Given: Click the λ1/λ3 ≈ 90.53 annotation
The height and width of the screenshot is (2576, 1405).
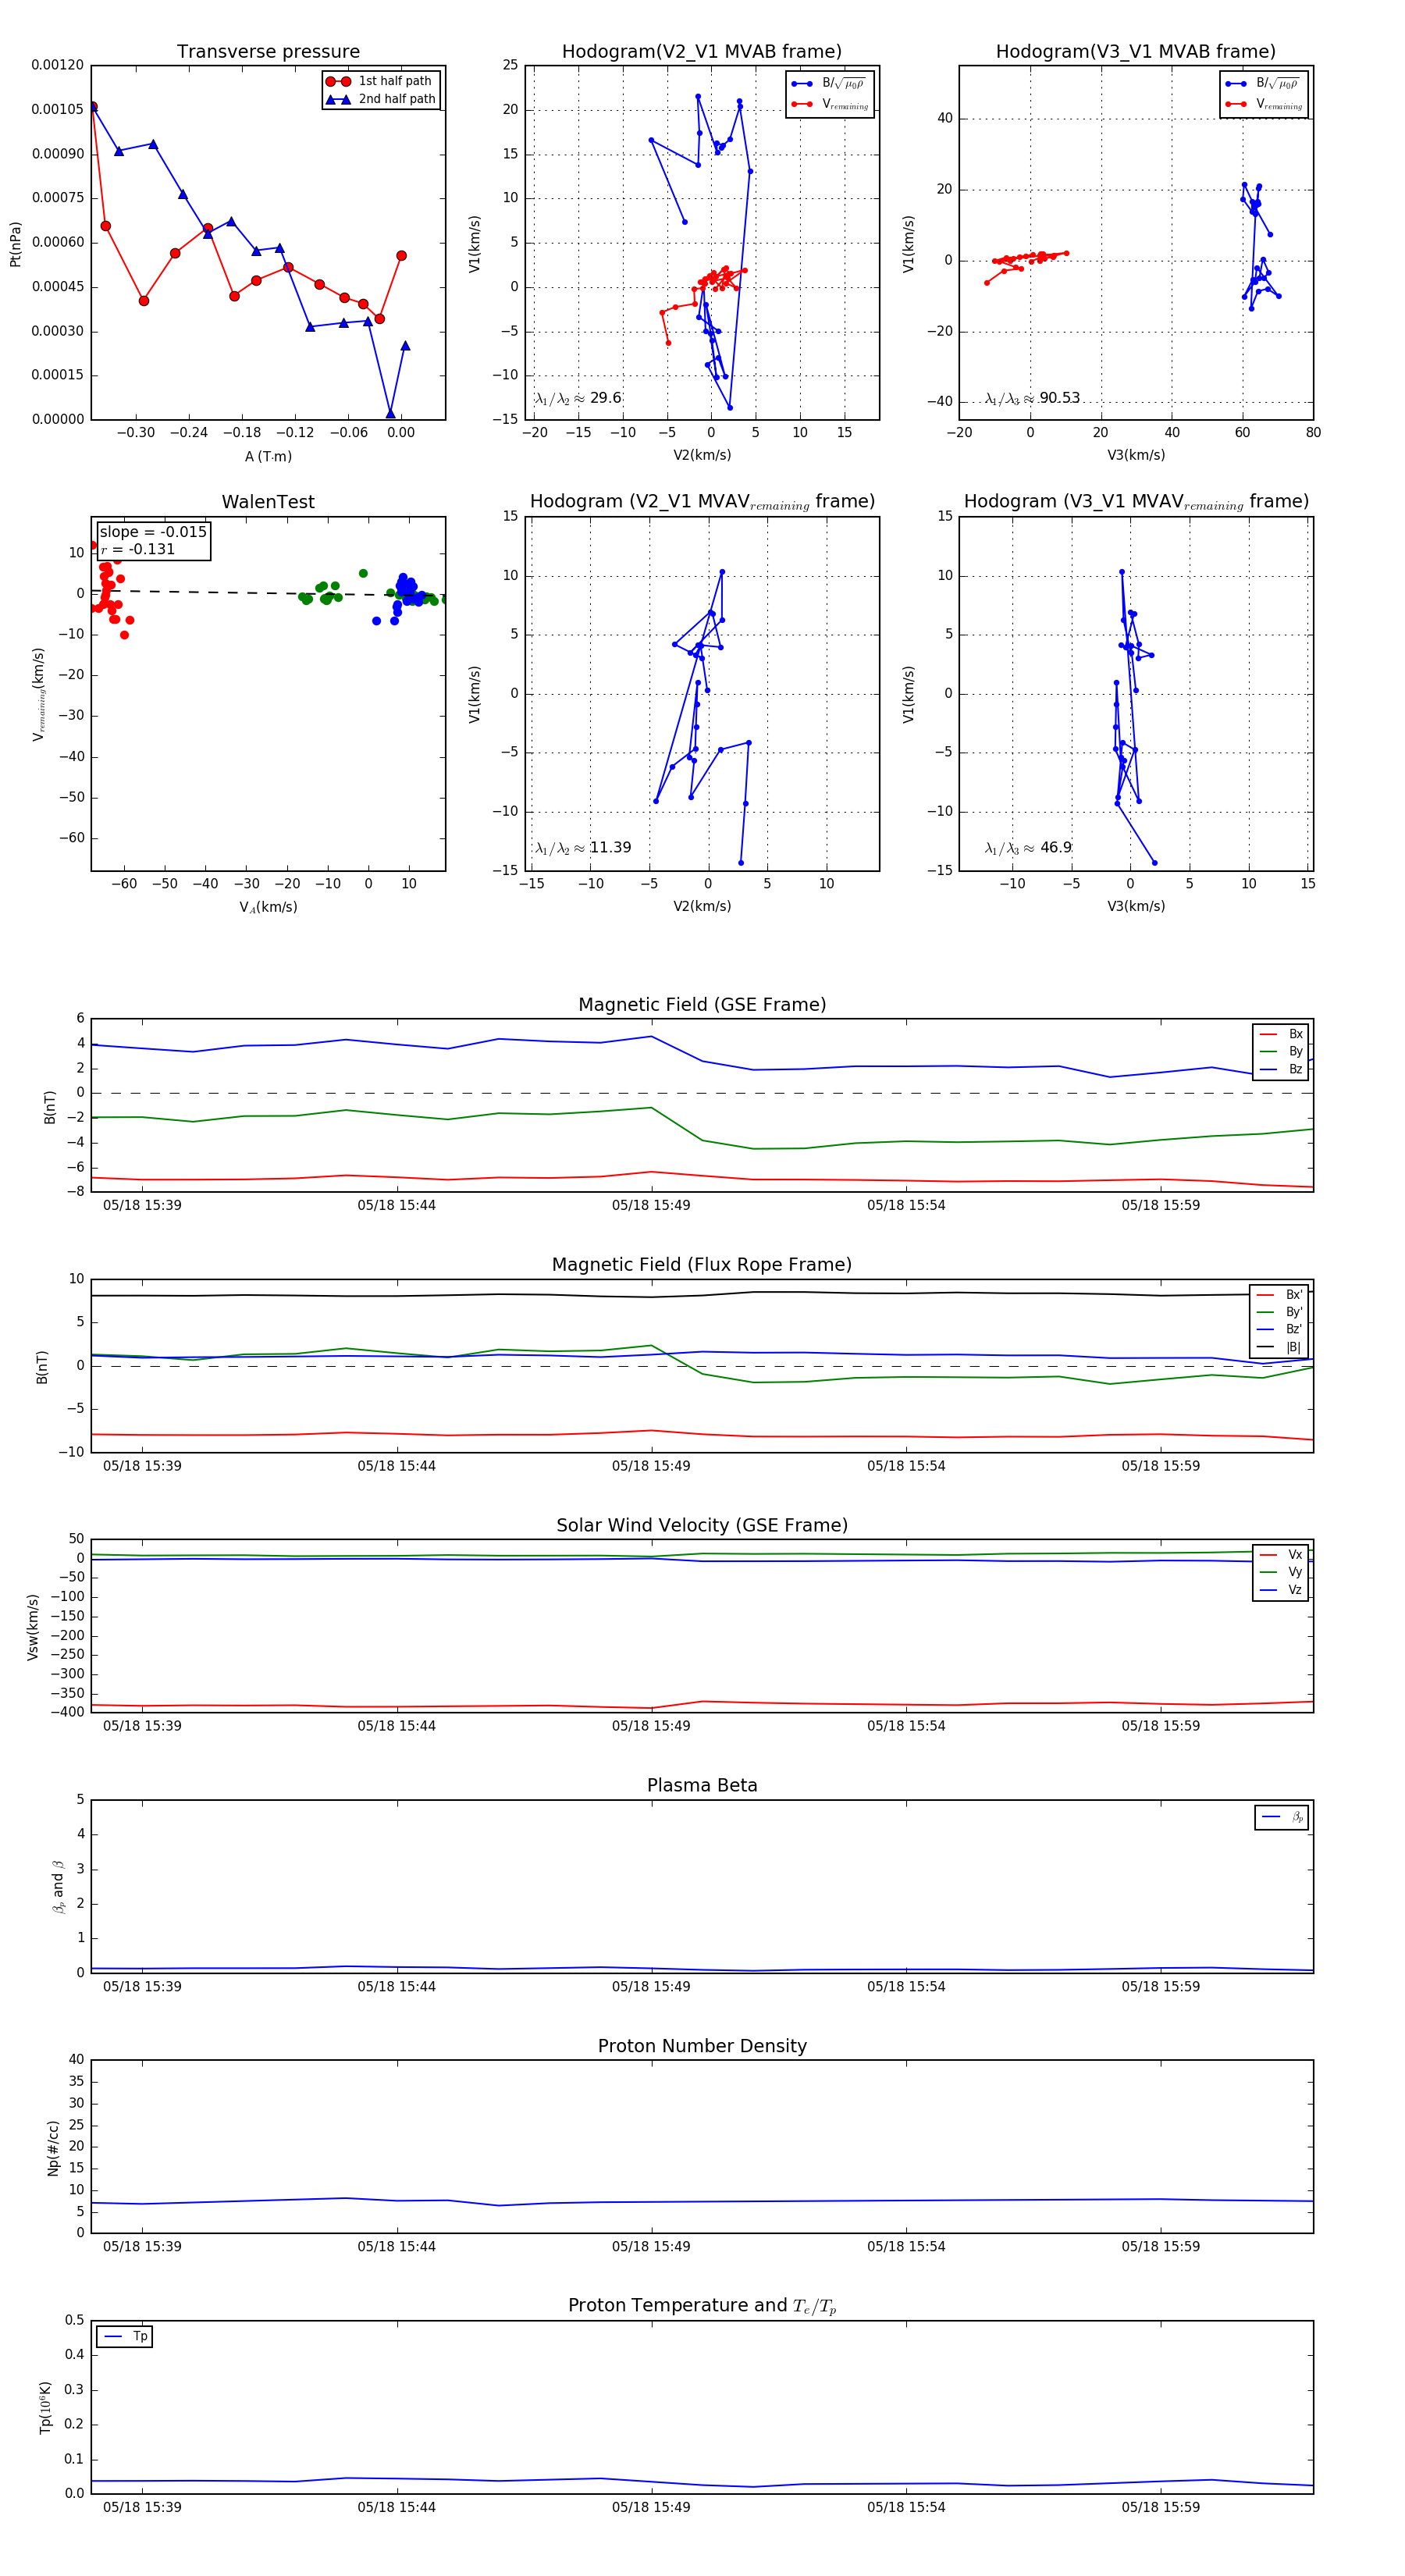Looking at the screenshot, I should tap(1032, 398).
